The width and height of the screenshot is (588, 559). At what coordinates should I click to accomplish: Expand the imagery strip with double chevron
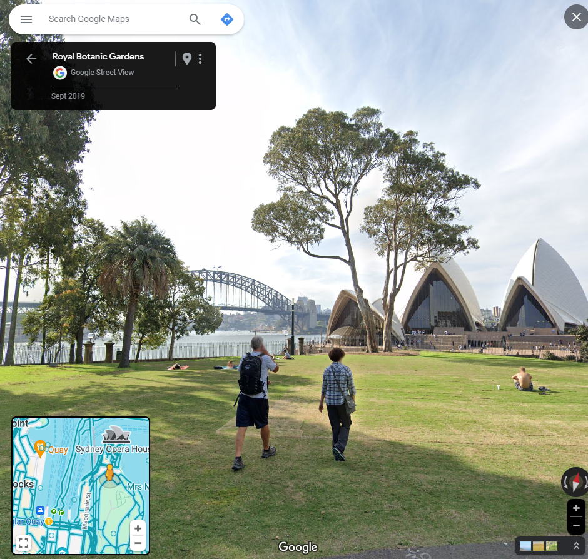pos(576,546)
